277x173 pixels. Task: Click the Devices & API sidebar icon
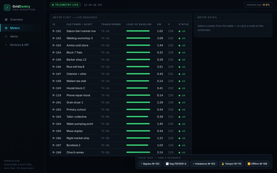(6, 45)
